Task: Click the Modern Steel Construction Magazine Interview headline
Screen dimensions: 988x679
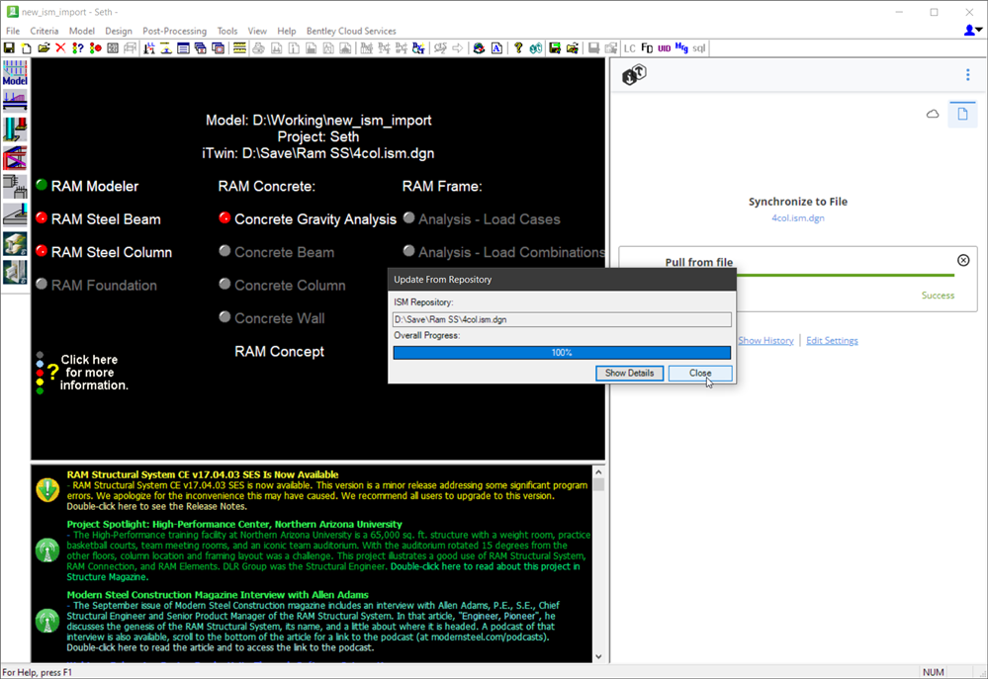Action: pyautogui.click(x=218, y=595)
